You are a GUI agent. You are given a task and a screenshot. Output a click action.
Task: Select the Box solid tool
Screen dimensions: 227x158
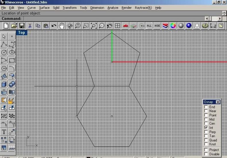point(4,84)
